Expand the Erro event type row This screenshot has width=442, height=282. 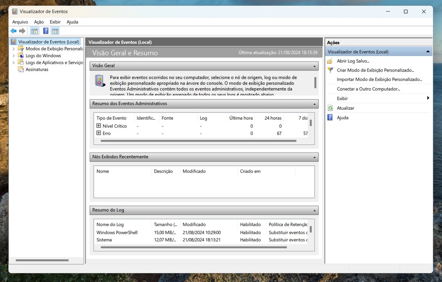(99, 133)
